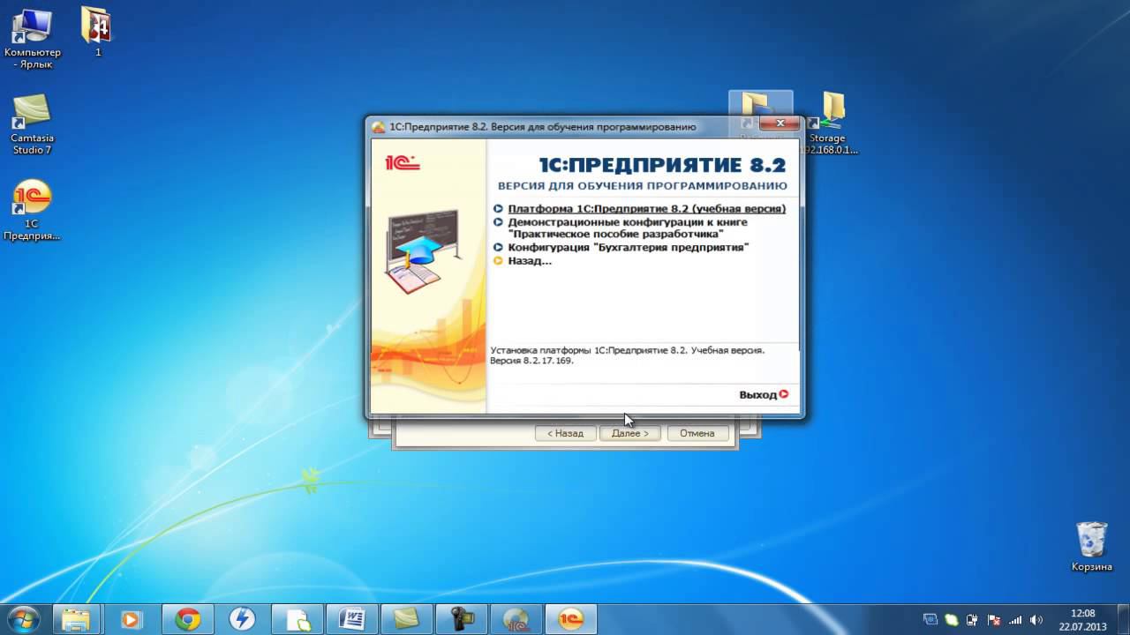
Task: Open the Windows Start menu
Action: click(x=23, y=619)
